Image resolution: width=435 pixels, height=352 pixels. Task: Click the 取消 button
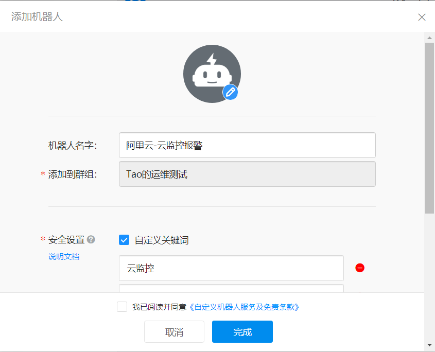[174, 332]
